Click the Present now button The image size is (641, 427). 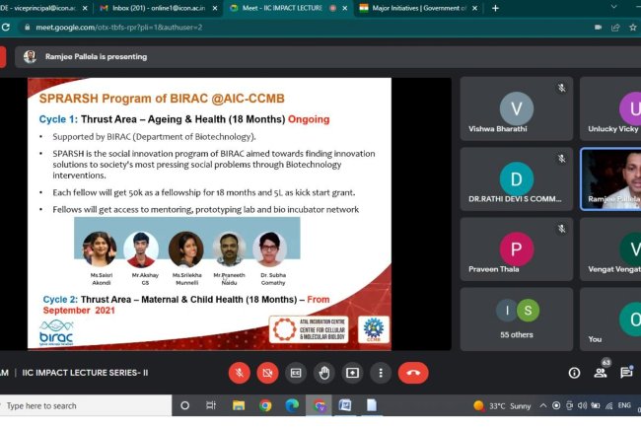(x=352, y=373)
